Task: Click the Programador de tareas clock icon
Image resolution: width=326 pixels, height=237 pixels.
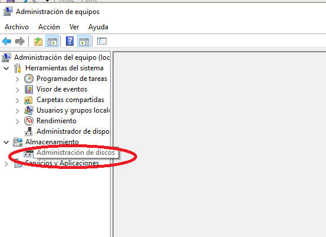Action: (29, 79)
